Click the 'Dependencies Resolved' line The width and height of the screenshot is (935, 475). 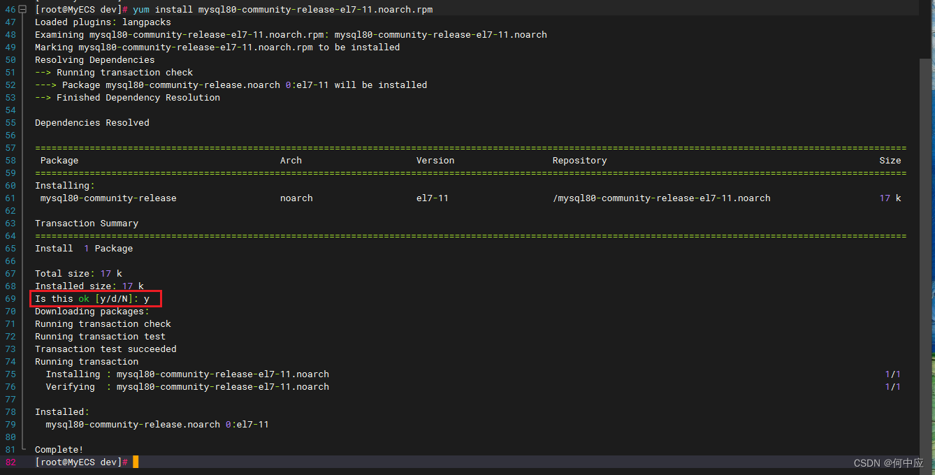(92, 123)
